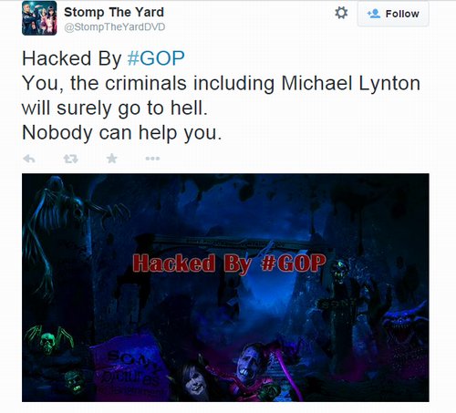Retweet this tweet
The height and width of the screenshot is (413, 456).
[70, 159]
